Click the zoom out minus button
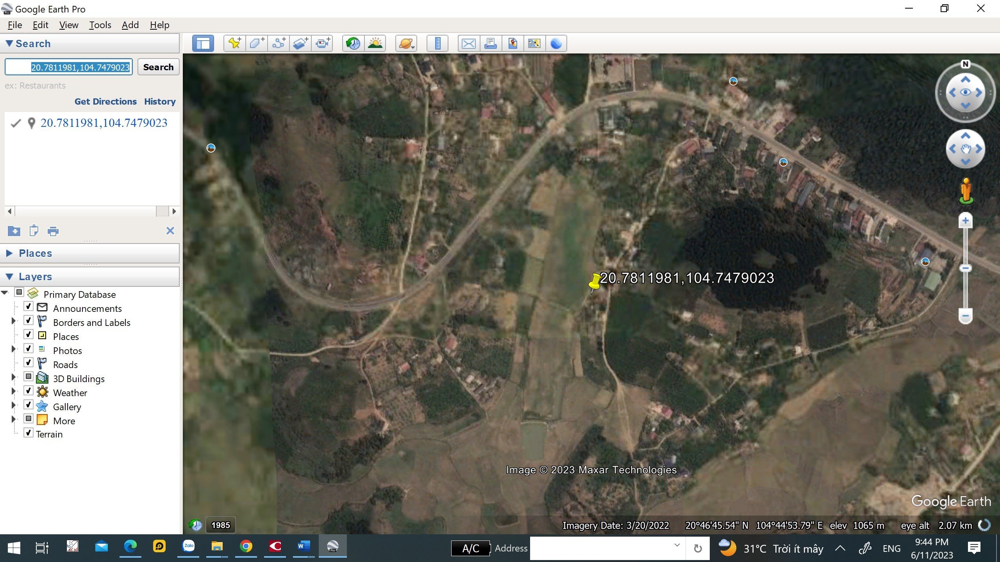This screenshot has width=1000, height=562. click(x=966, y=316)
